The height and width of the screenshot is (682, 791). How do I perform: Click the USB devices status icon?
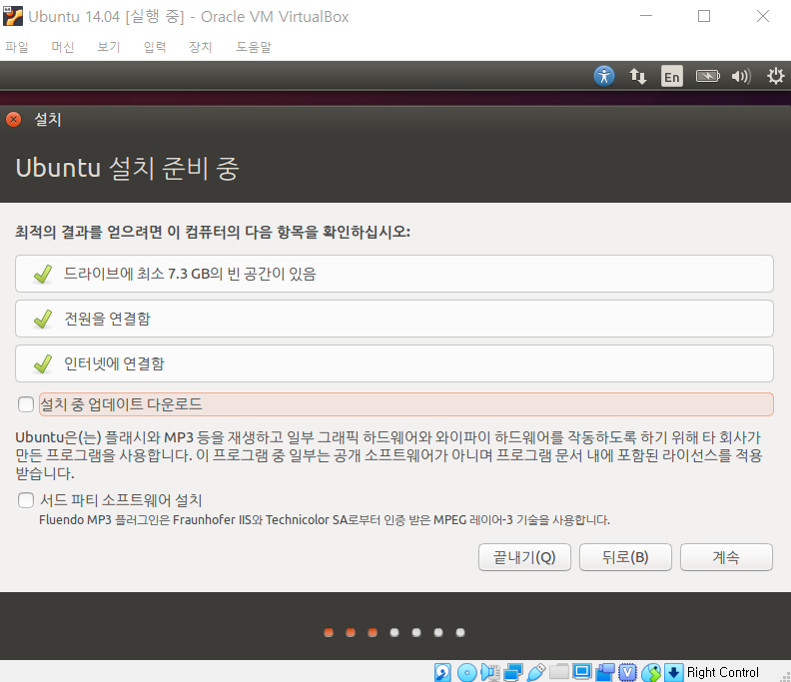(536, 672)
